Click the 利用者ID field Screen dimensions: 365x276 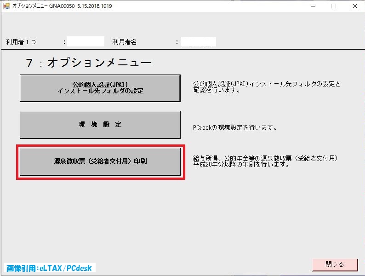point(86,42)
